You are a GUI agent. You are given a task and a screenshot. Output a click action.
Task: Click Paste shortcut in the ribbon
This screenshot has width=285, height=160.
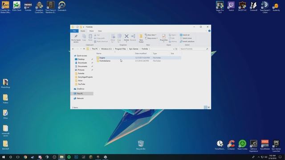[101, 41]
